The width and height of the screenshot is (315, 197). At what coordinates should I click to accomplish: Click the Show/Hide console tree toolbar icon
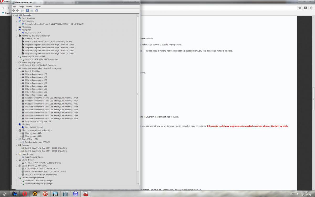point(23,11)
